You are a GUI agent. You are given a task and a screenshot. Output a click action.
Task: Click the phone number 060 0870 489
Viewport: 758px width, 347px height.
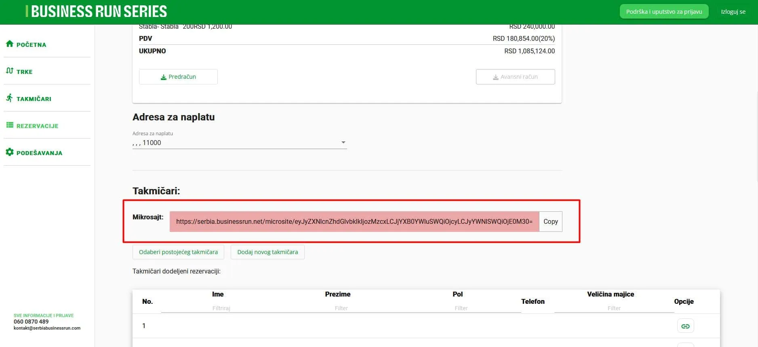[31, 322]
